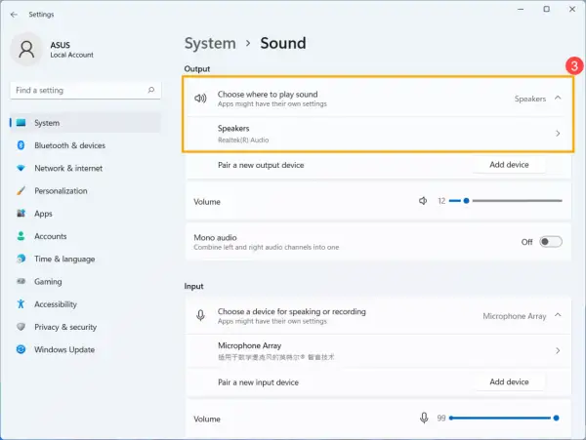Click the microphone icon beside Choose a device for speaking

click(x=200, y=315)
